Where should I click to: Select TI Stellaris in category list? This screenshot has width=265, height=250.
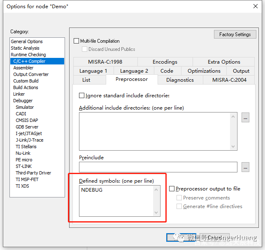pyautogui.click(x=37, y=147)
